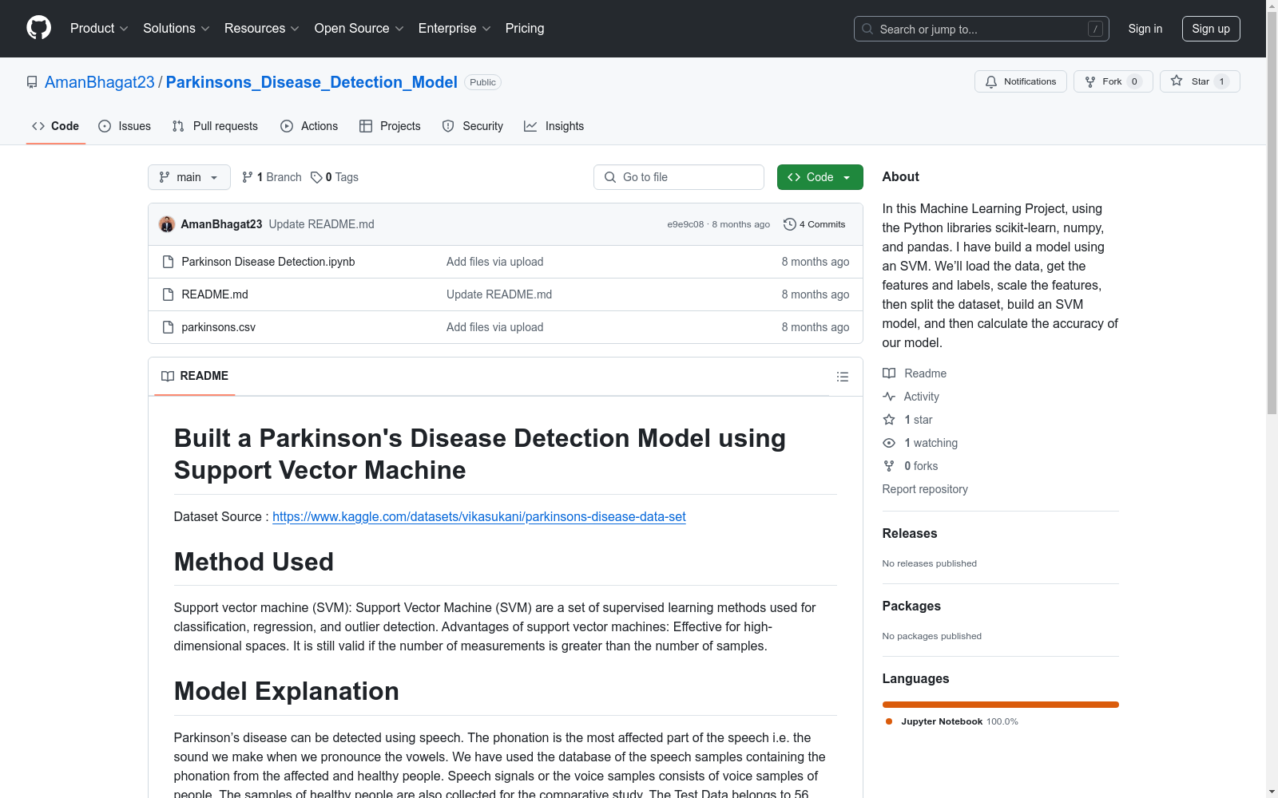Click the circle-dot icon on the Issues tab
Image resolution: width=1278 pixels, height=798 pixels.
coord(105,126)
